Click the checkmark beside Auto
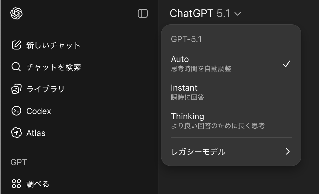Screen dimensions: 319x194 [x=286, y=64]
